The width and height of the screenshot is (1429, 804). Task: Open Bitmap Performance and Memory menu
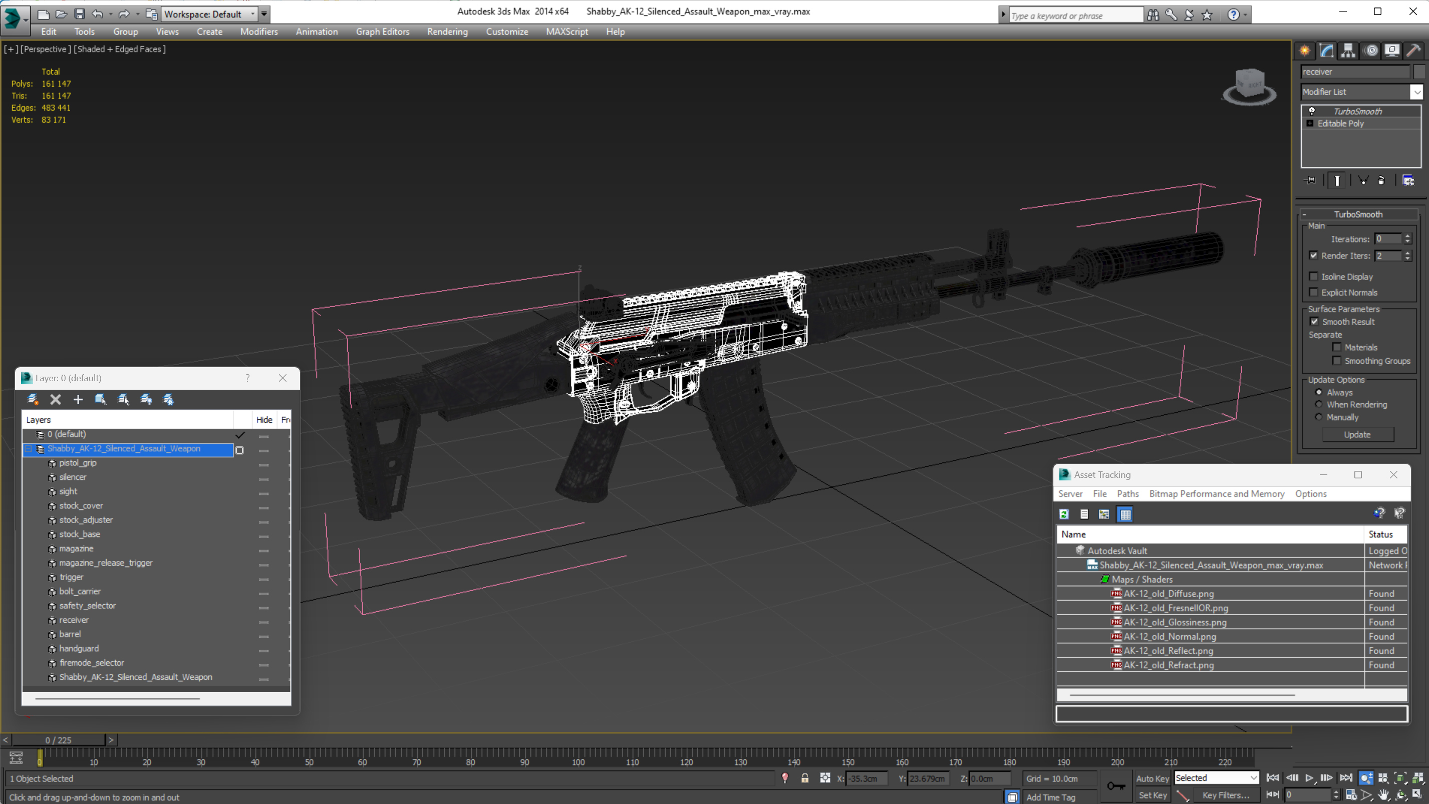(1217, 494)
